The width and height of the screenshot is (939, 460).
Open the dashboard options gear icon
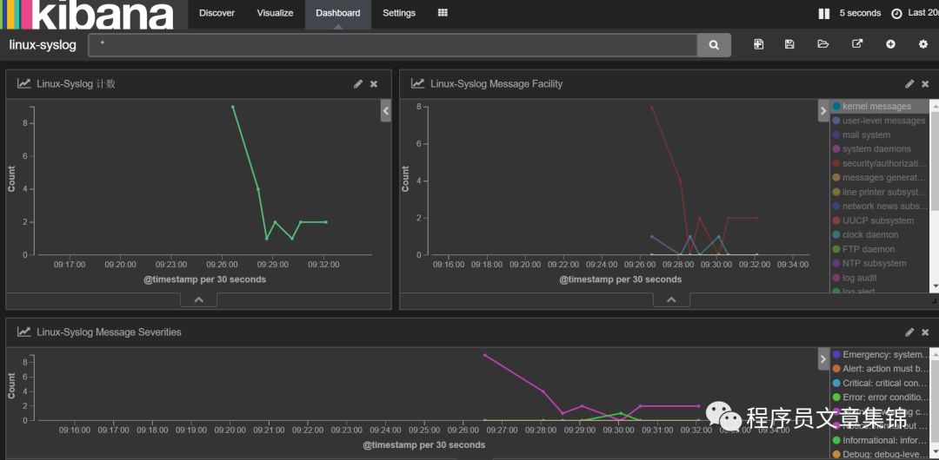coord(922,44)
